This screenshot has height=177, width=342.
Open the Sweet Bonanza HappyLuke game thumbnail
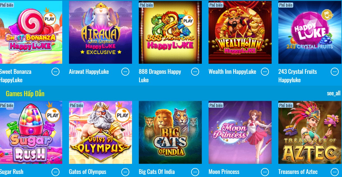pos(31,32)
